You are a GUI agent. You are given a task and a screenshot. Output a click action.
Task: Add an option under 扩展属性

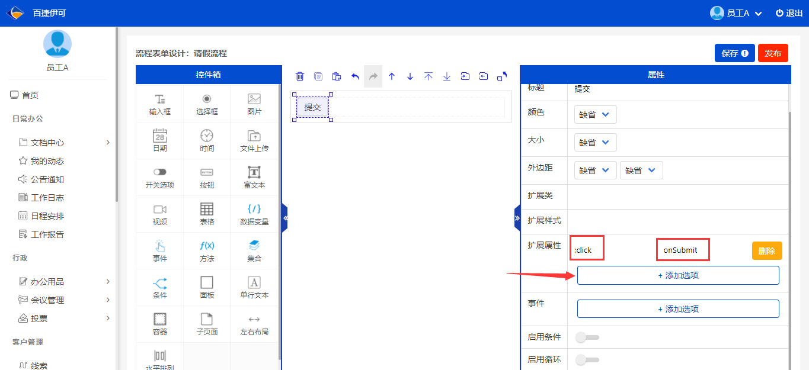678,275
